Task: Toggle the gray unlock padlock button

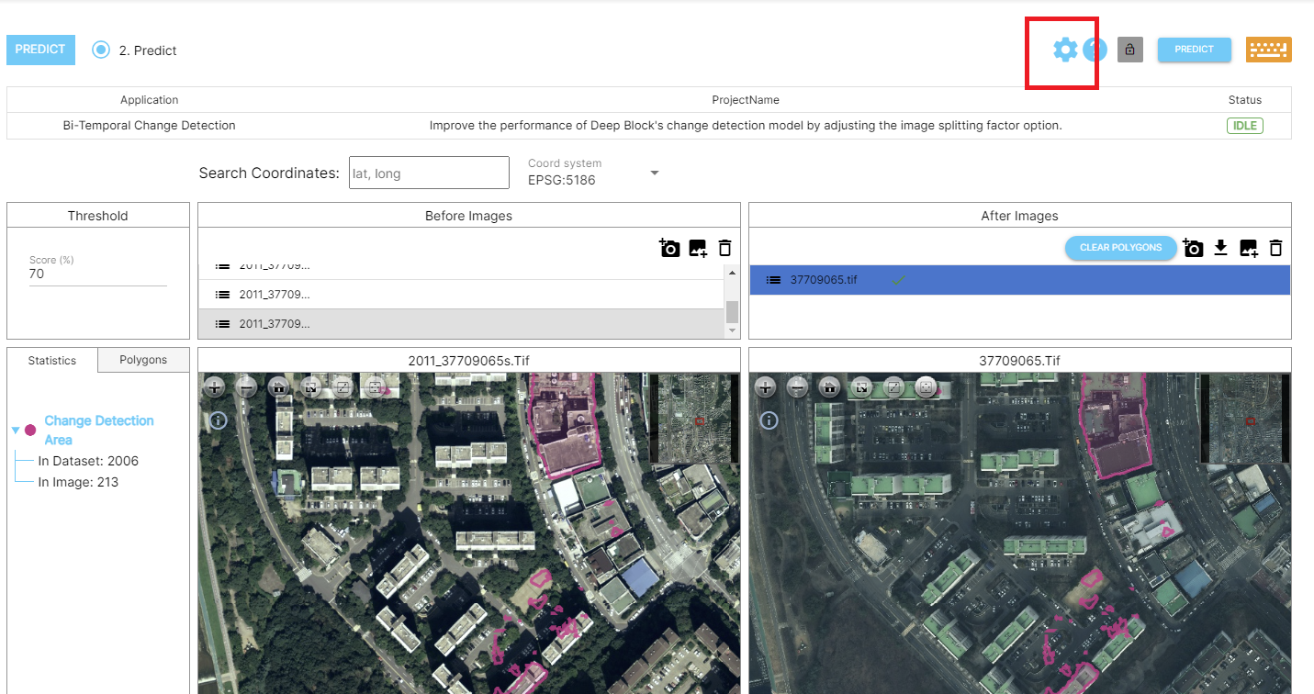Action: [1129, 50]
